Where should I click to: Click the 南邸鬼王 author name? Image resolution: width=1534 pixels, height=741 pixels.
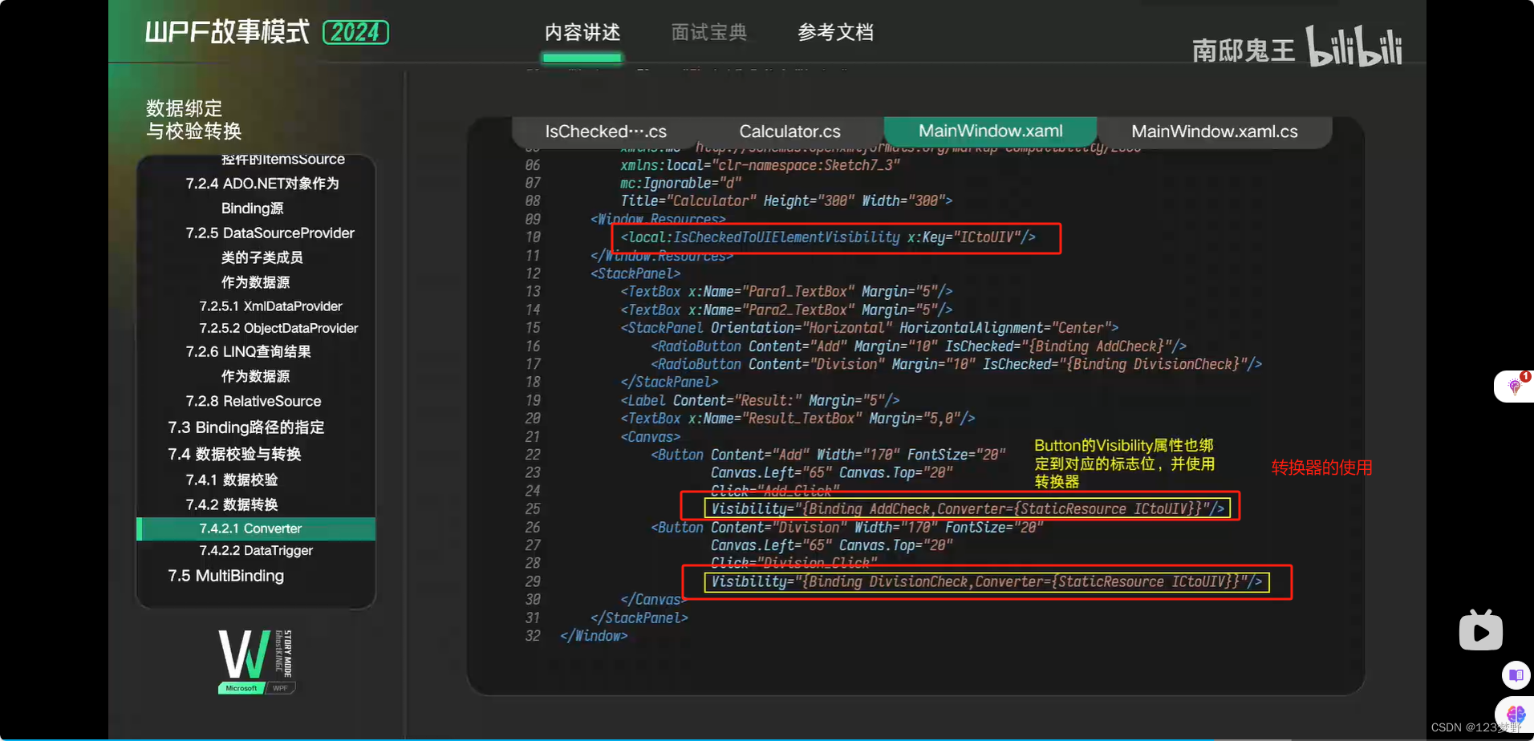[x=1243, y=51]
